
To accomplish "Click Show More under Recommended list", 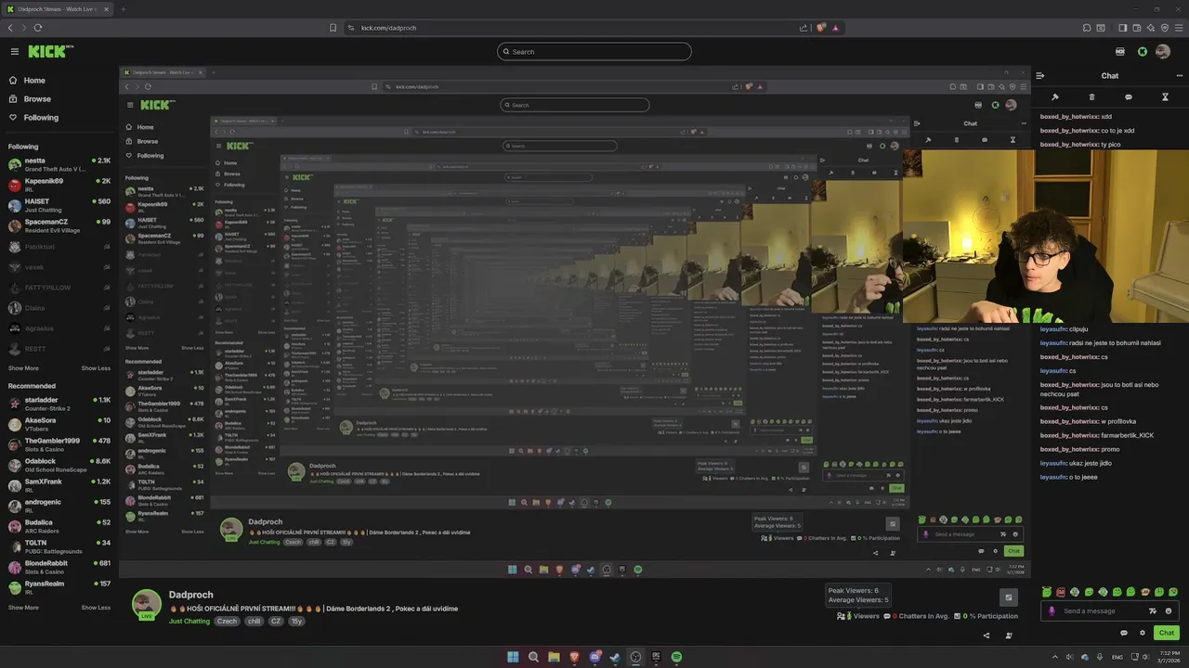I will (23, 608).
